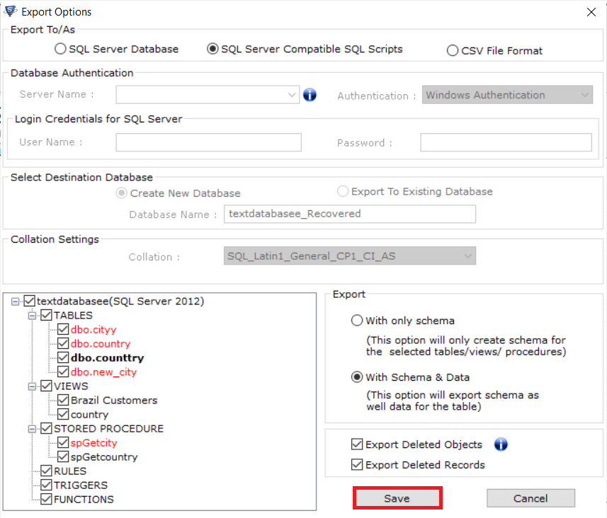Image resolution: width=607 pixels, height=518 pixels.
Task: Uncheck Export Deleted Records checkbox
Action: tap(357, 465)
